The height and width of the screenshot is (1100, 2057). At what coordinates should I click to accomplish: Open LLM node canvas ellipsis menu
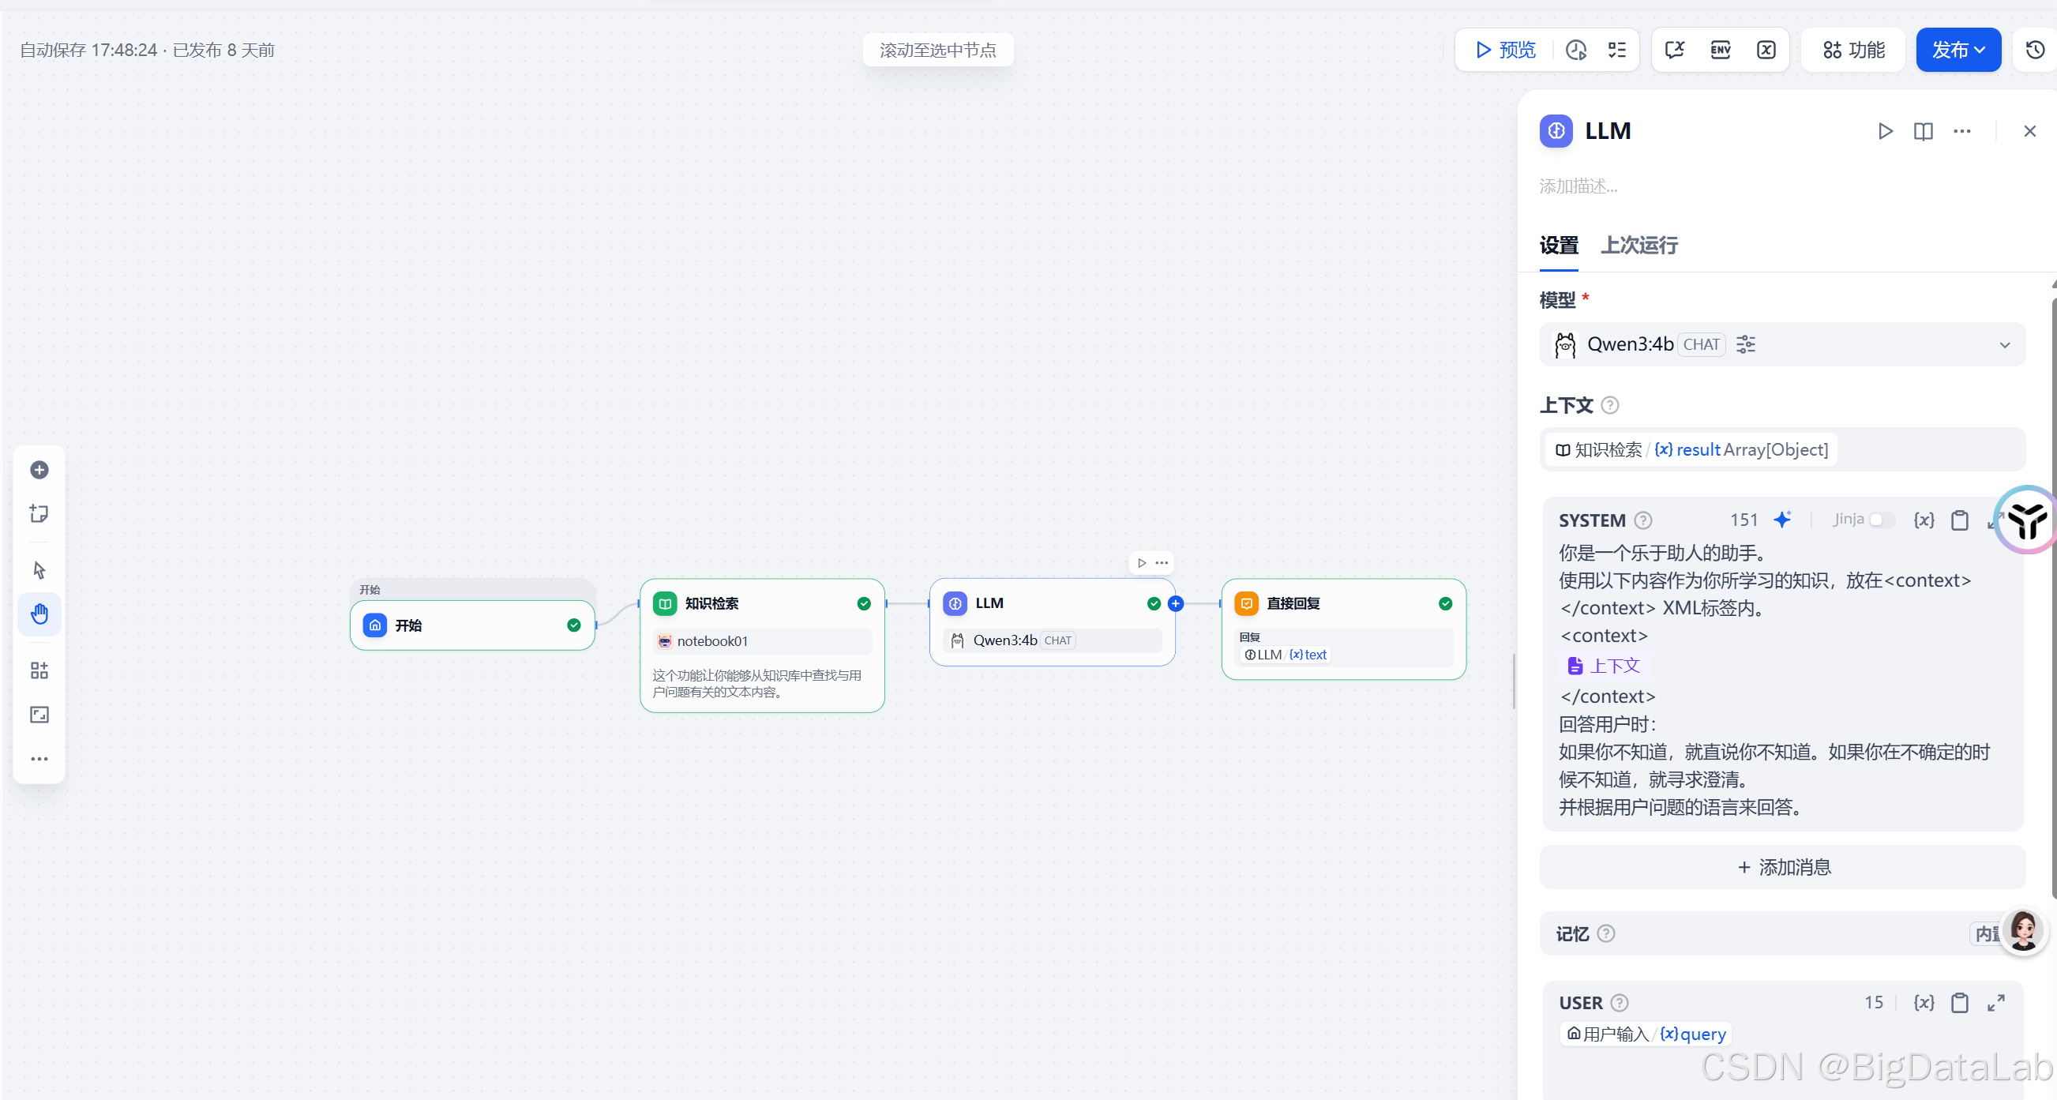point(1161,562)
